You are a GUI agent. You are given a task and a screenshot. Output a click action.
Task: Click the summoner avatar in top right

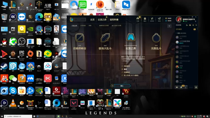pyautogui.click(x=179, y=19)
